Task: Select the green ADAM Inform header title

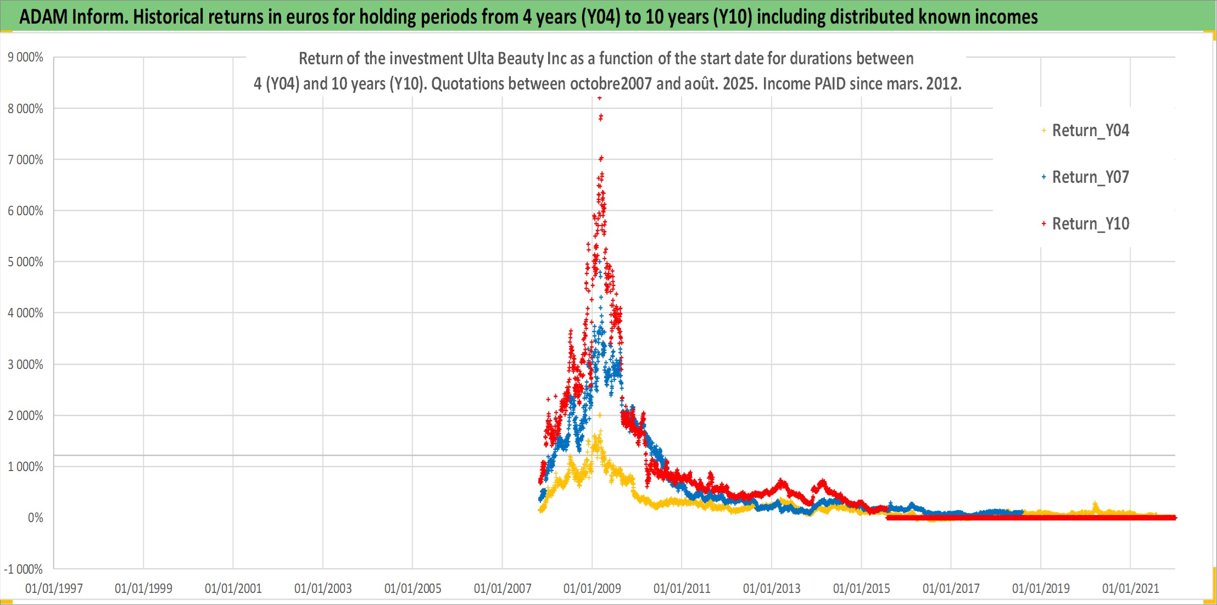Action: 528,16
